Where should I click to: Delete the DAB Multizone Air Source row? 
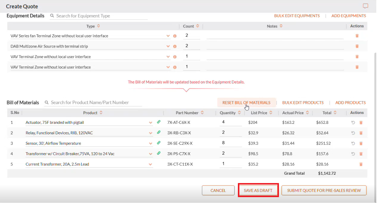point(357,46)
